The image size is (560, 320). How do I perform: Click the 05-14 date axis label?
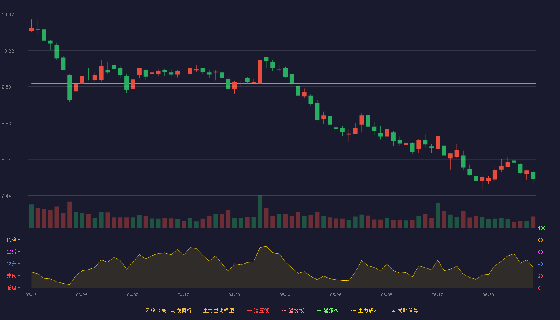click(285, 295)
